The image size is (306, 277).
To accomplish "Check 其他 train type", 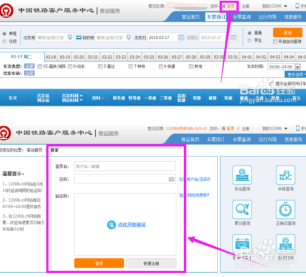I will tap(191, 67).
